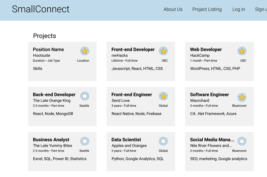This screenshot has width=267, height=177.
Task: Click star on nwHacks Front-end Developer card
Action: pyautogui.click(x=163, y=51)
